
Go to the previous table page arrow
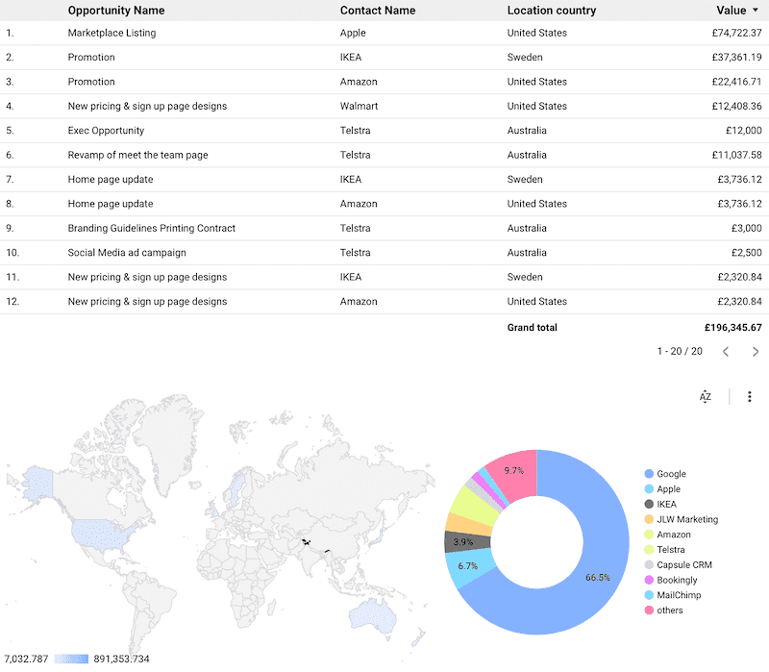click(726, 351)
